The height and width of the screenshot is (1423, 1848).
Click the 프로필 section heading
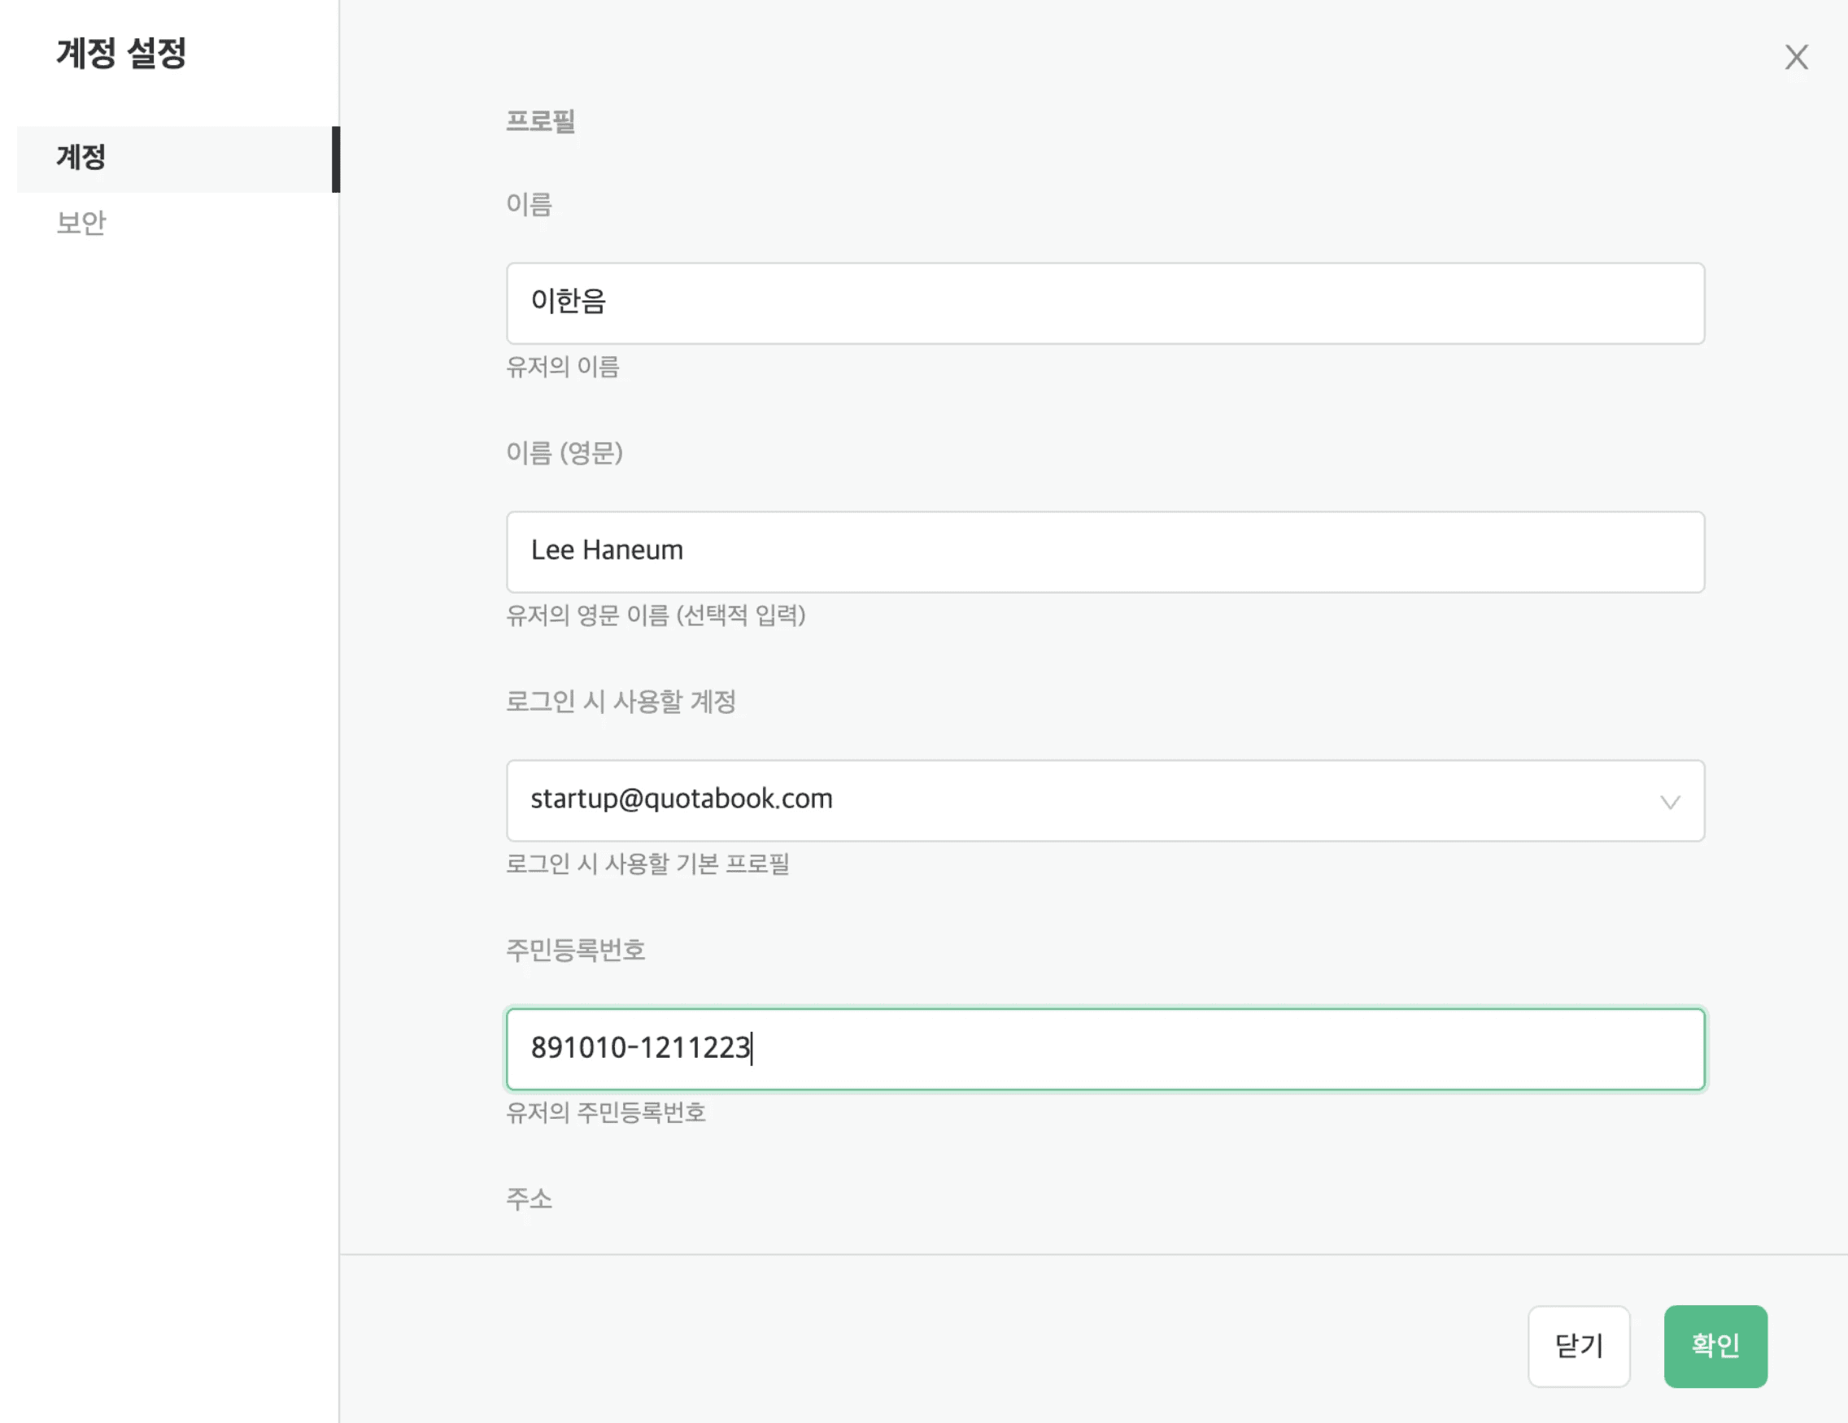[x=541, y=121]
